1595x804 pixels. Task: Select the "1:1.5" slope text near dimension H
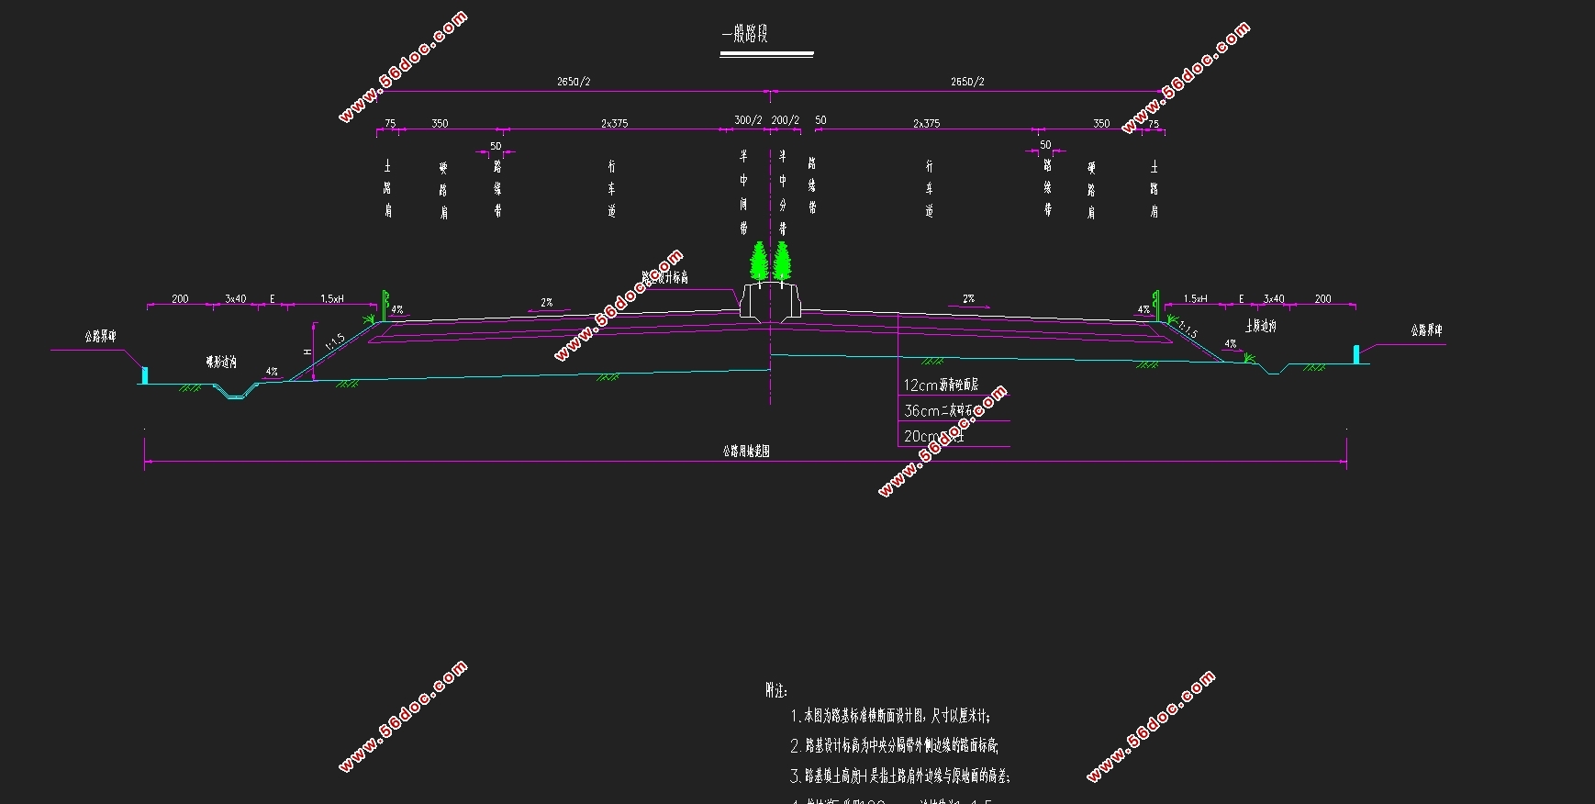336,342
